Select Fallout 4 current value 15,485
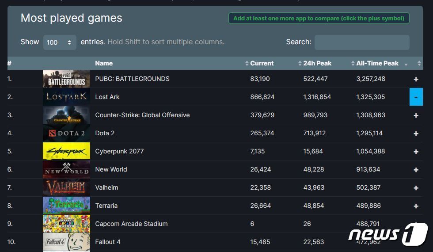This screenshot has height=252, width=433. click(x=260, y=242)
